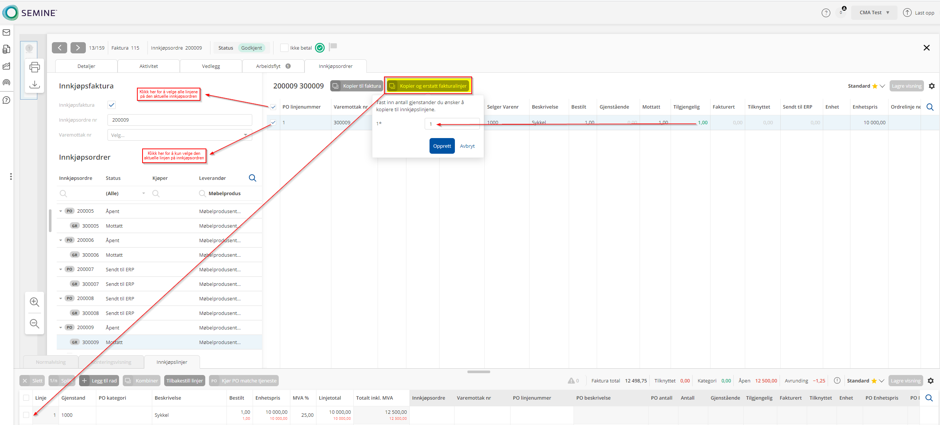Click the print icon in sidebar

coord(34,67)
